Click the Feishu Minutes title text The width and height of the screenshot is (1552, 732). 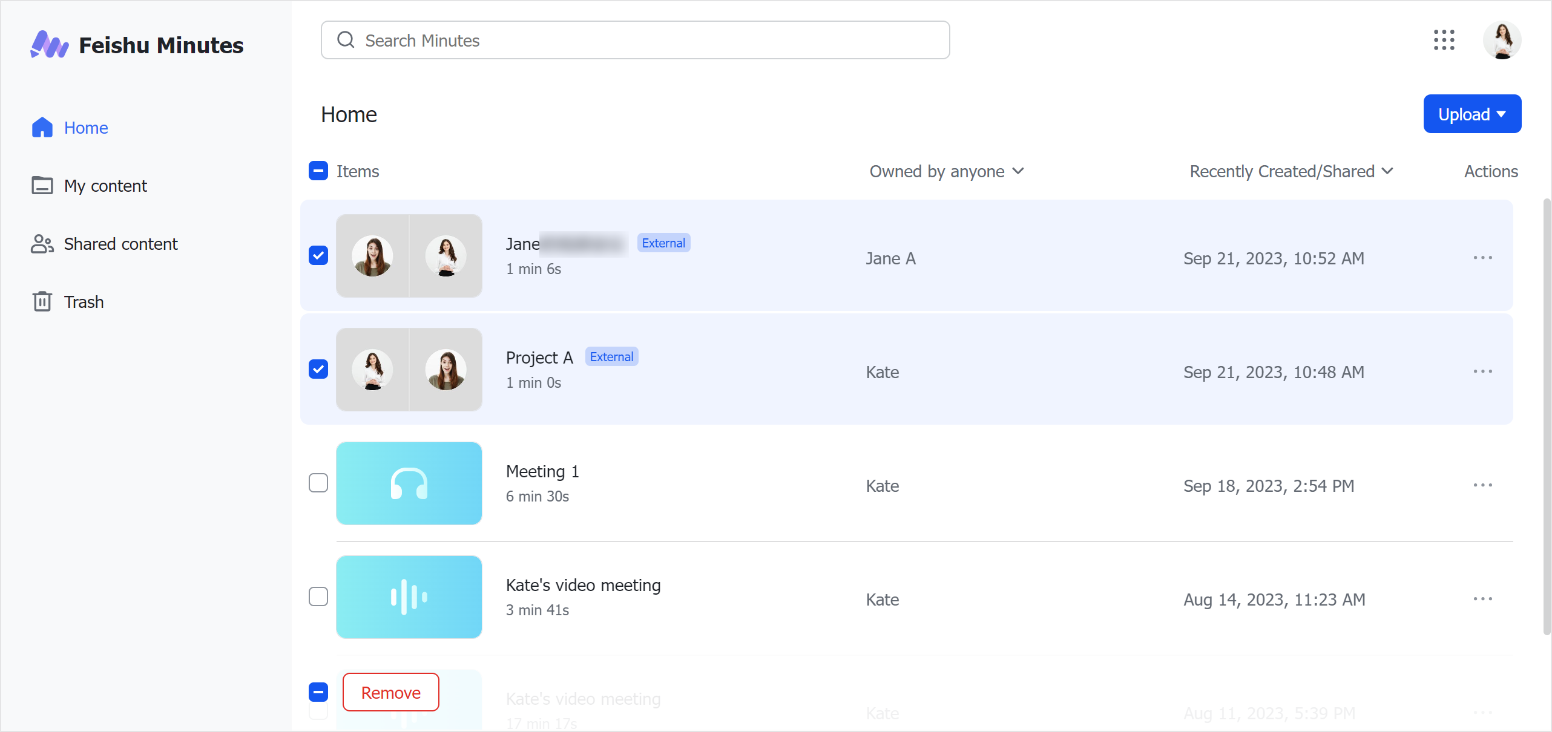(x=161, y=45)
